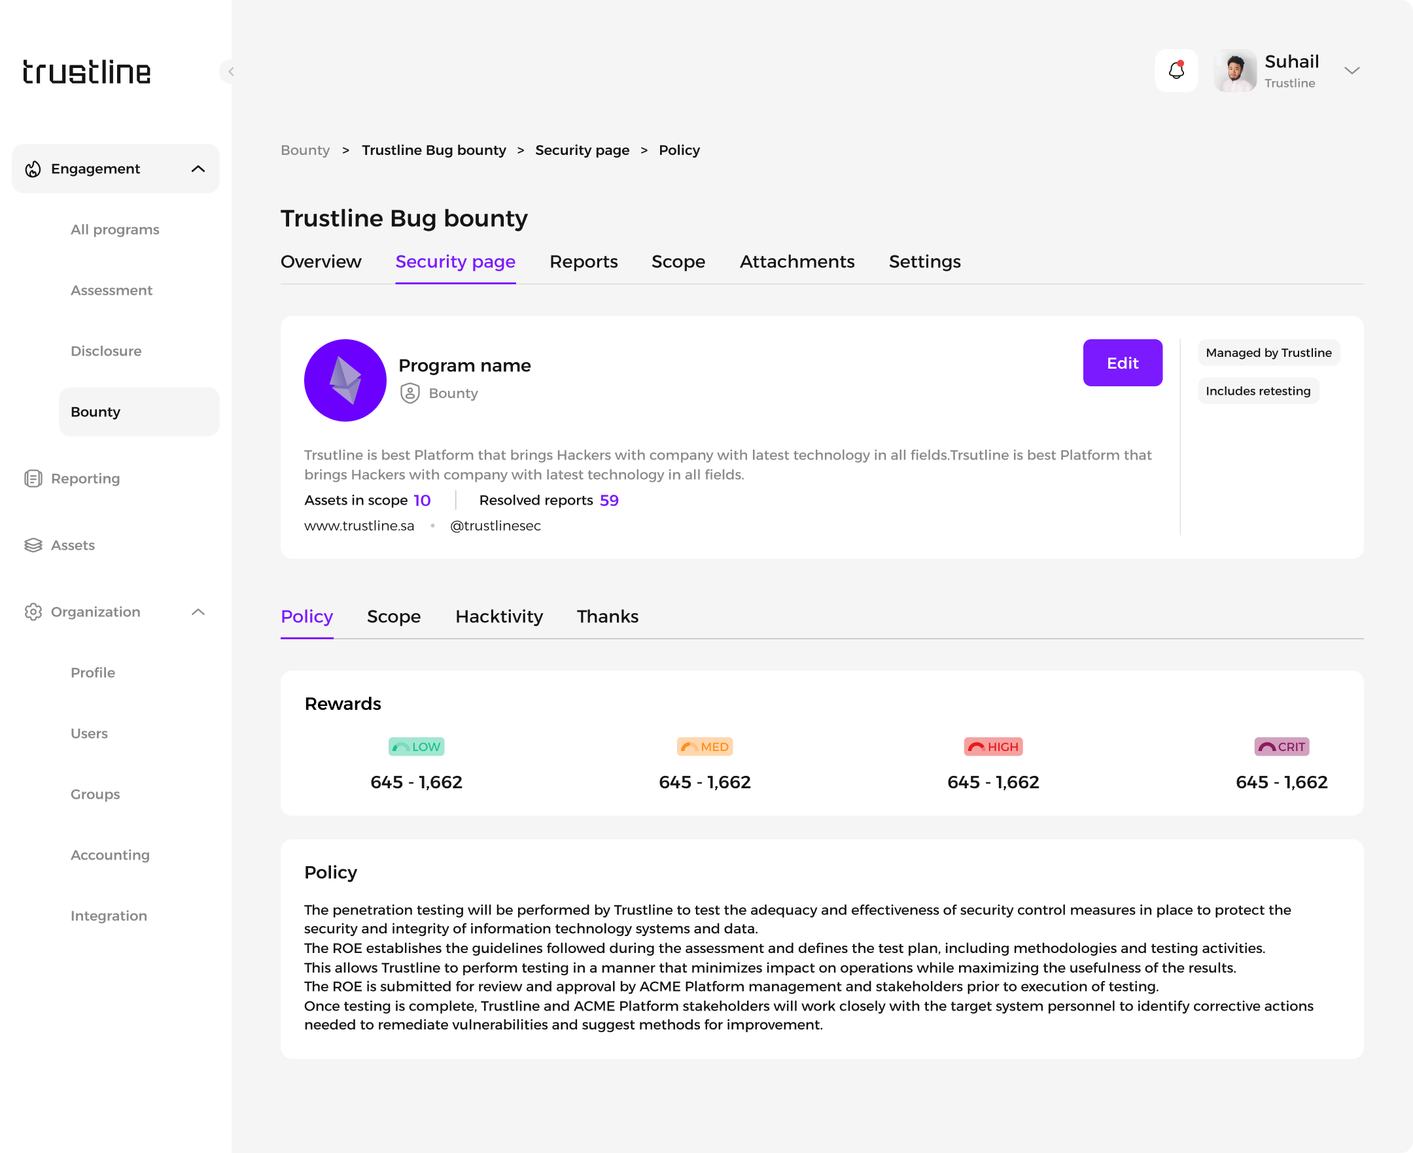
Task: Click the Assets layers icon
Action: pyautogui.click(x=33, y=545)
